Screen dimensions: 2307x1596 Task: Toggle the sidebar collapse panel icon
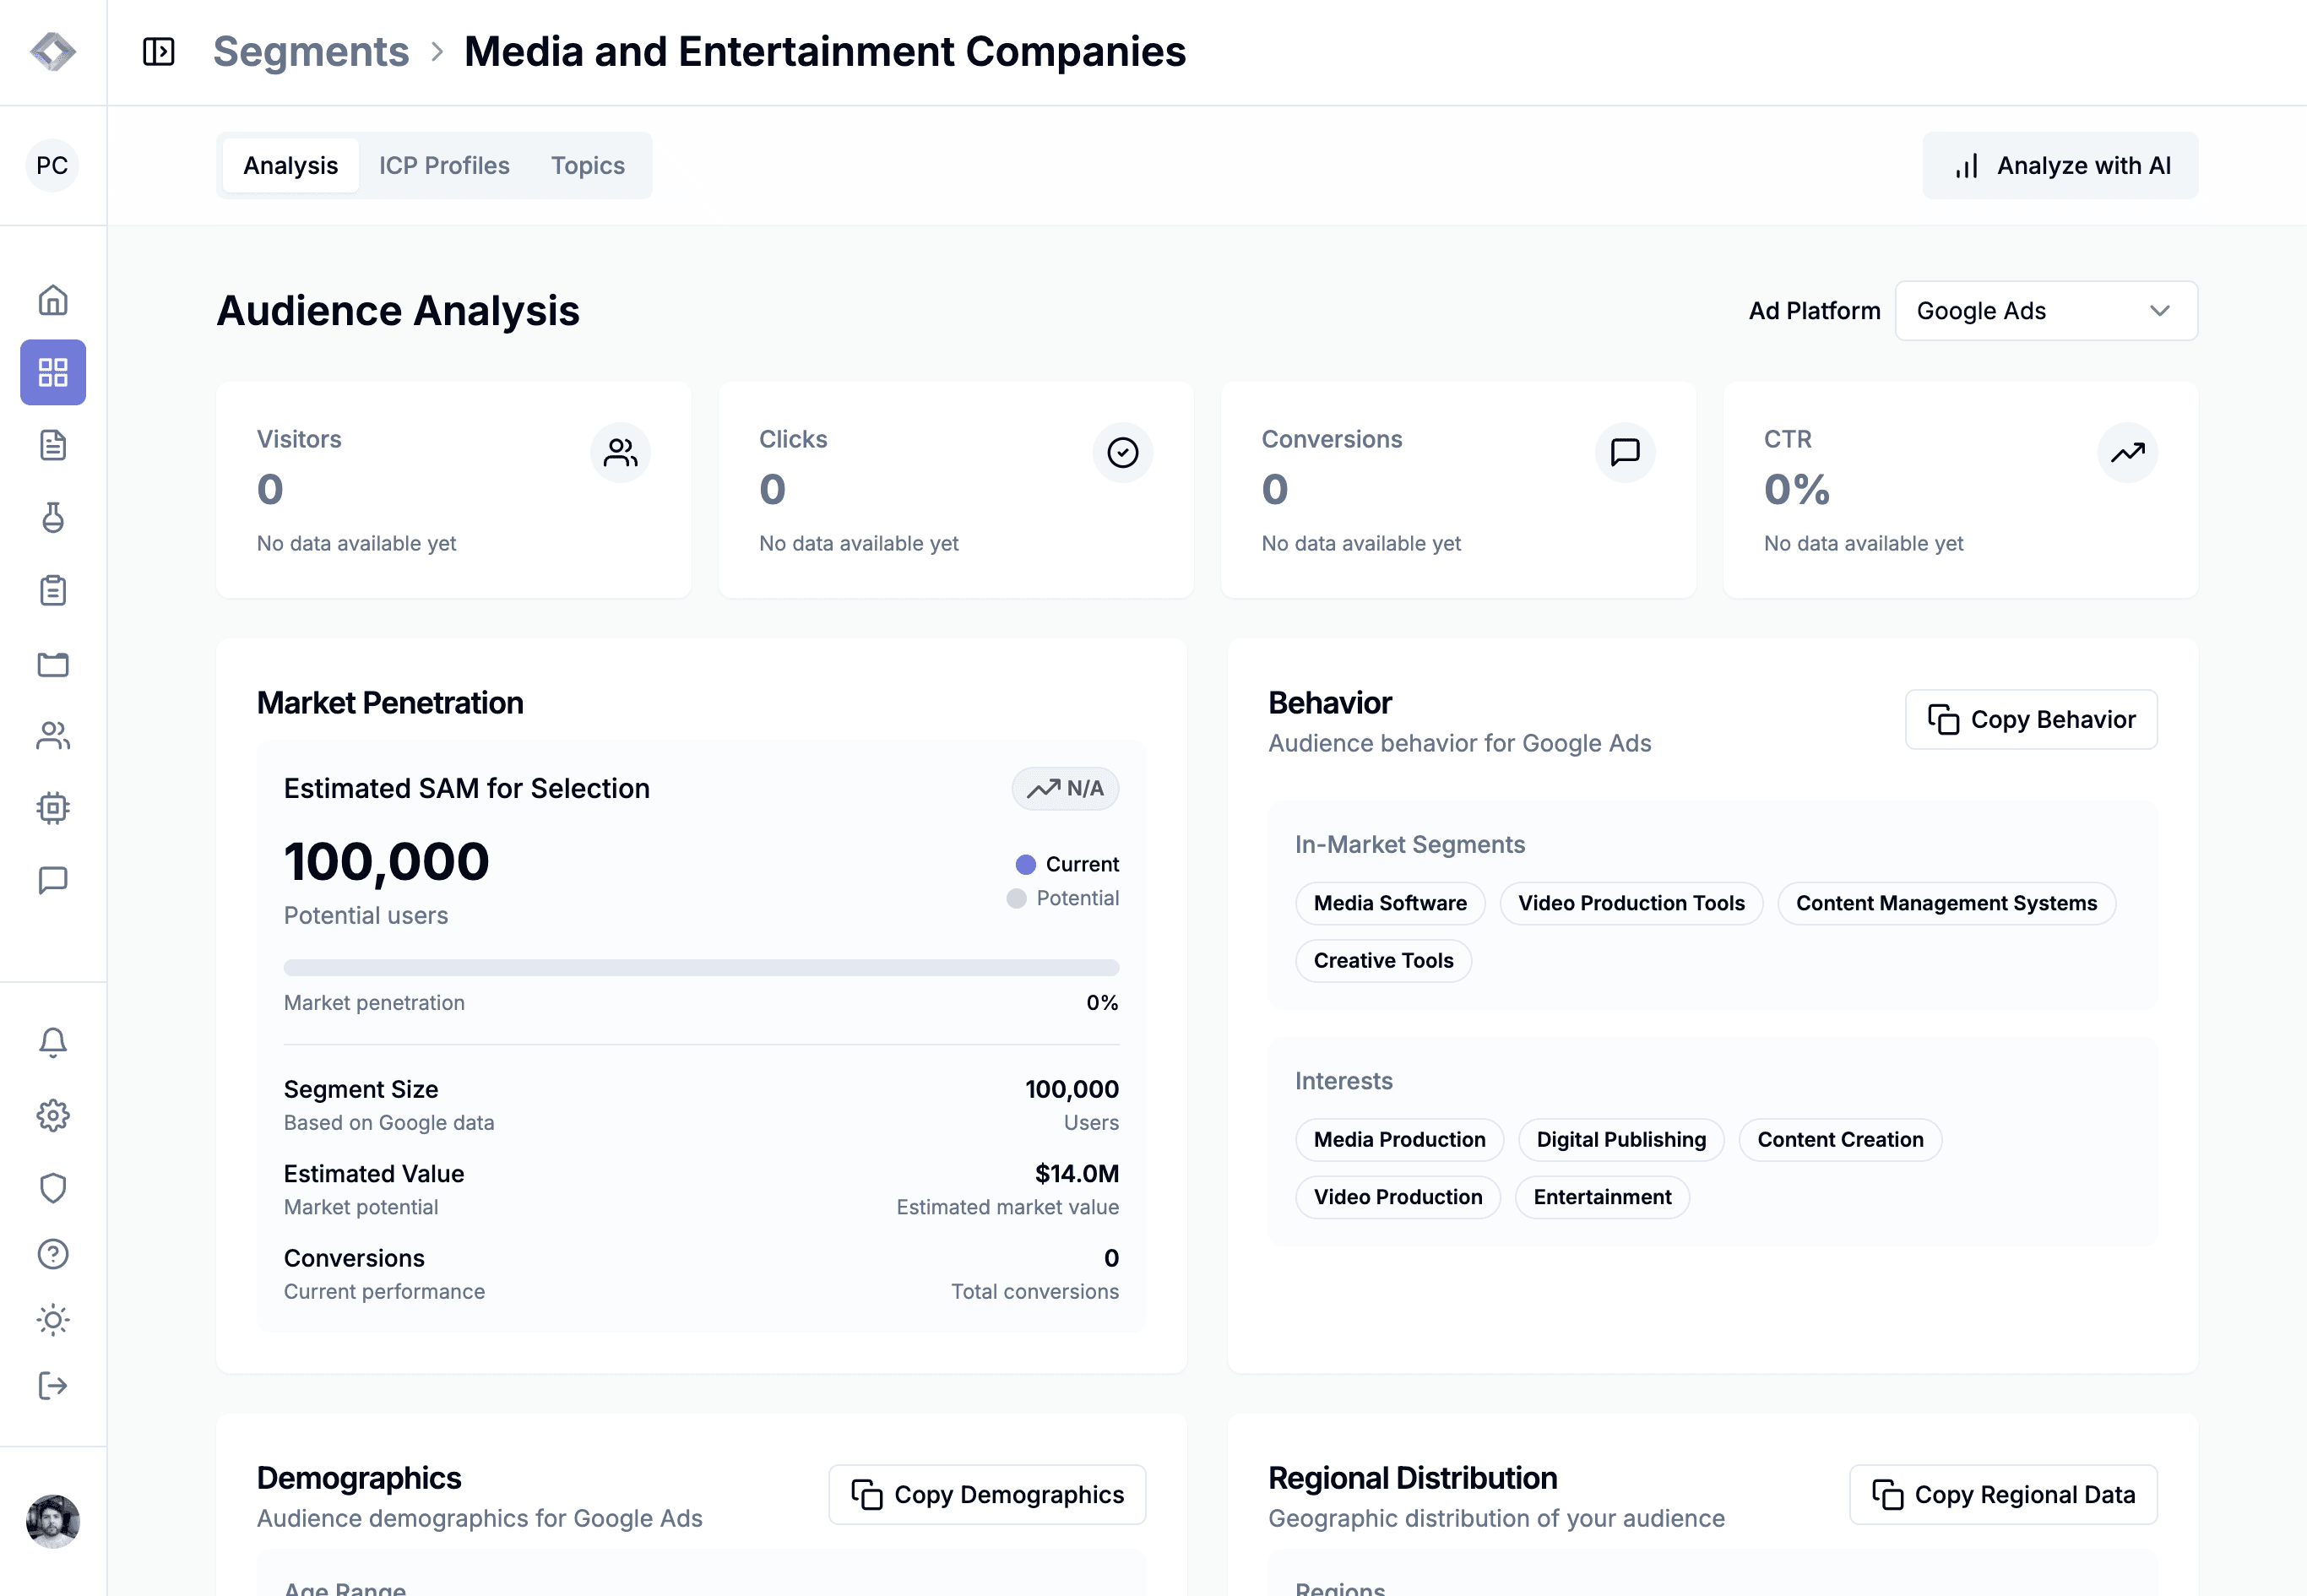click(x=159, y=52)
